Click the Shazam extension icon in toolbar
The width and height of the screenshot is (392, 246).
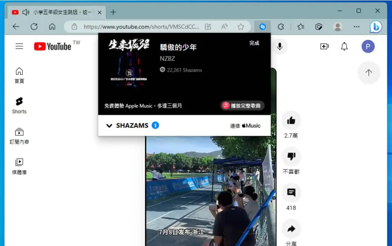(x=262, y=26)
